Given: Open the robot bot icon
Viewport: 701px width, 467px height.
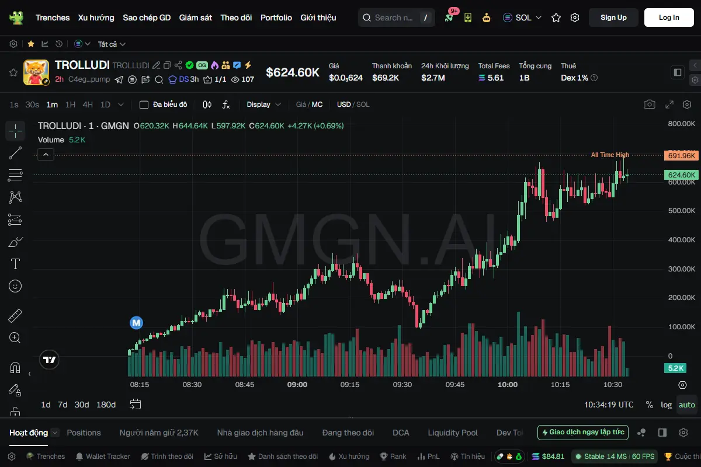Looking at the screenshot, I should (x=487, y=18).
